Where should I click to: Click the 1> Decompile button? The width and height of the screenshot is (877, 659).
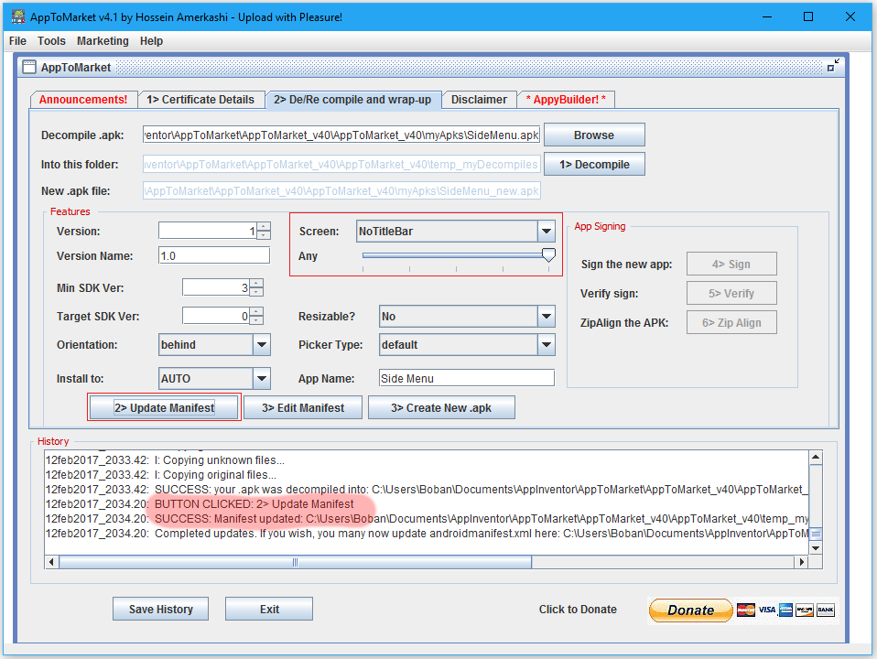point(594,165)
